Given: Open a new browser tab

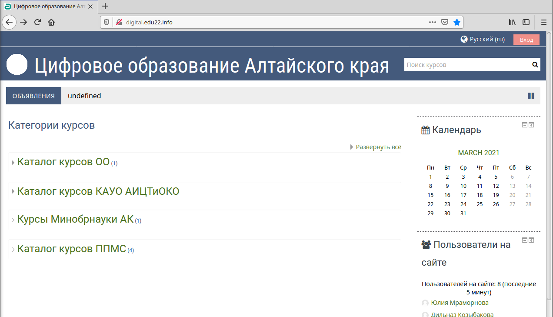Looking at the screenshot, I should pyautogui.click(x=105, y=6).
